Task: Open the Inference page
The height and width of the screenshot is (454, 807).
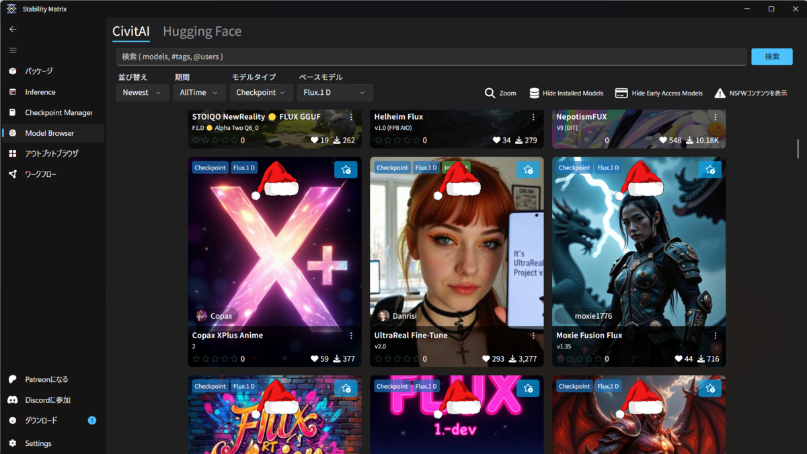Action: point(52,91)
